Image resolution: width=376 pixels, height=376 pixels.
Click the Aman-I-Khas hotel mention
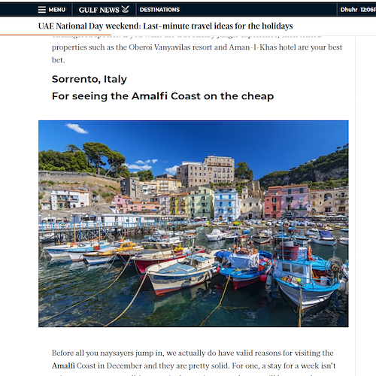coord(262,47)
